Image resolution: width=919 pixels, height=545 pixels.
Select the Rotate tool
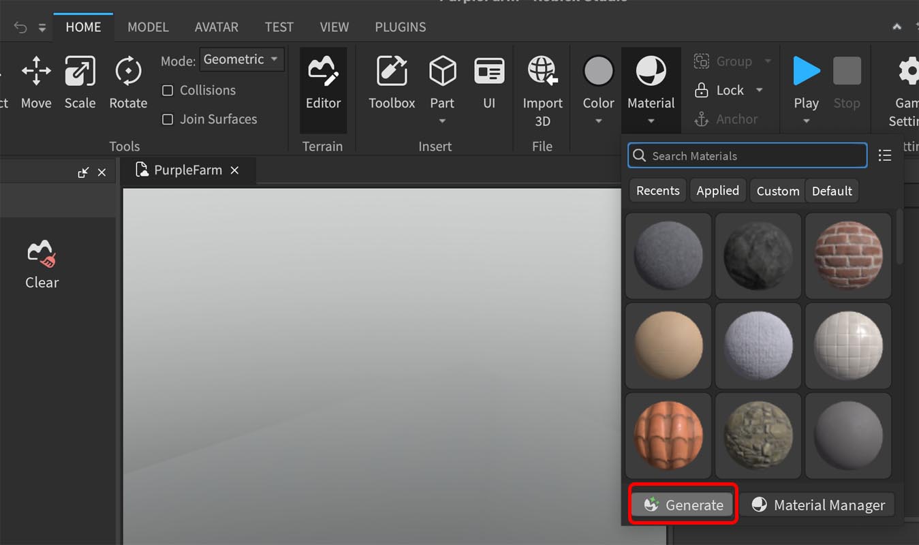[x=128, y=83]
